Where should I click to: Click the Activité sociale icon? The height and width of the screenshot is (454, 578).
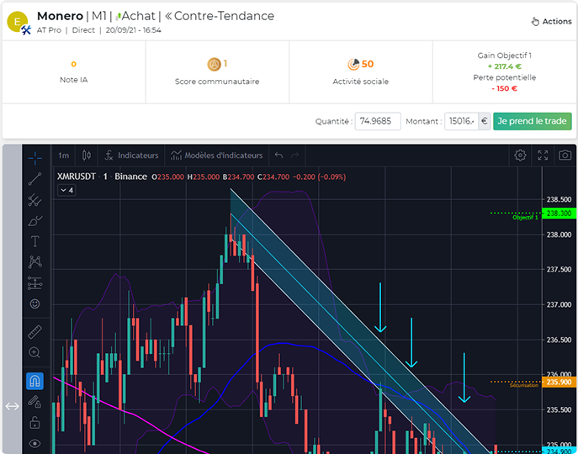353,64
